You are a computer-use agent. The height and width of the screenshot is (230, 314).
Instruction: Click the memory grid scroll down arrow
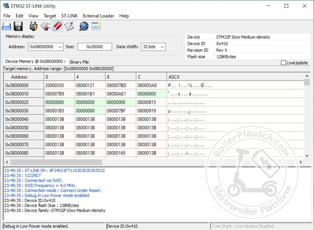coord(307,156)
